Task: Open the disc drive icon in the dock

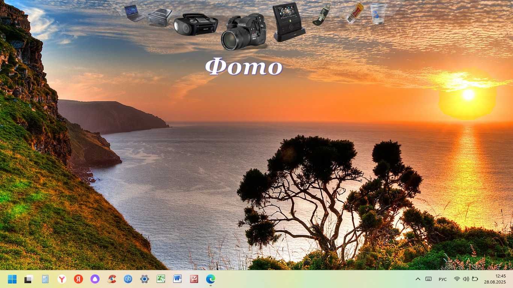Action: [x=160, y=18]
